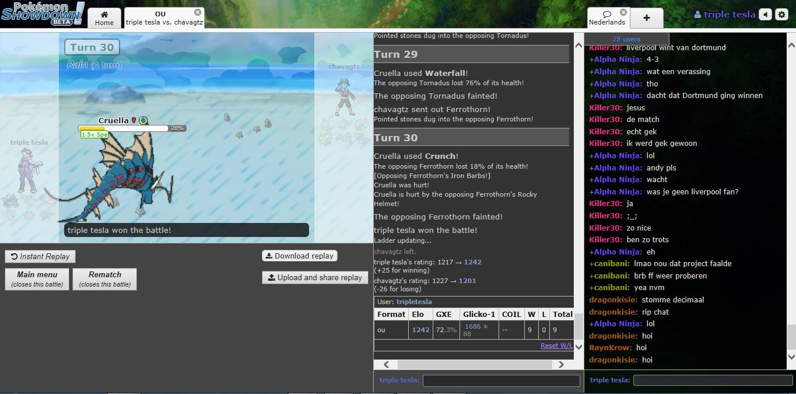Click the battle chat input field
Image resolution: width=796 pixels, height=394 pixels.
pyautogui.click(x=501, y=381)
